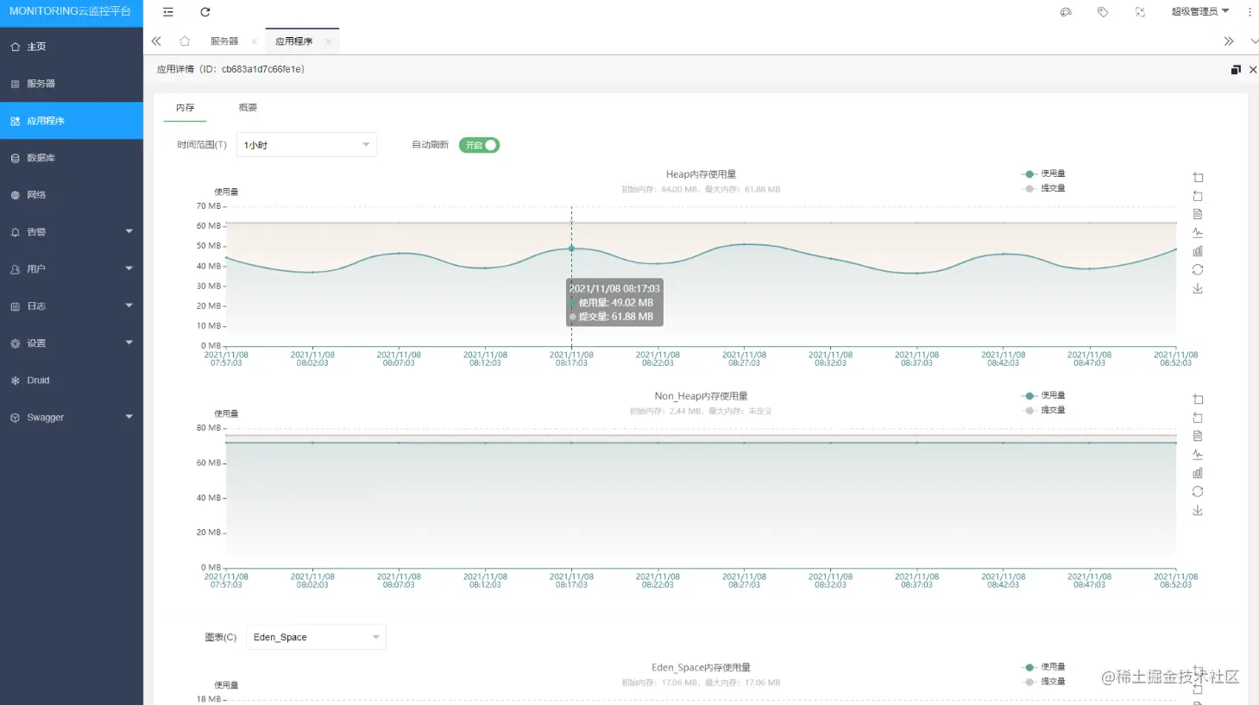
Task: Switch the Heap chart to bar type
Action: pyautogui.click(x=1198, y=251)
